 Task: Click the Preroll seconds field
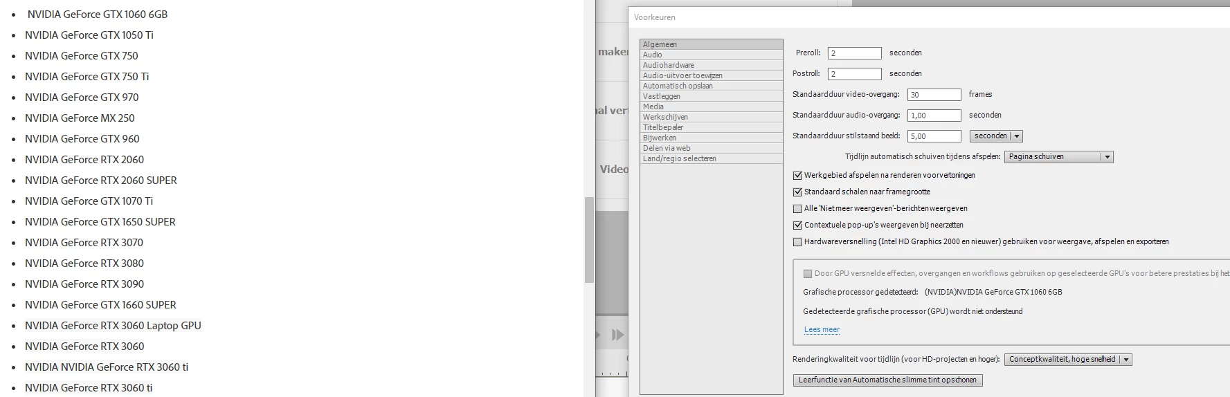pos(854,53)
